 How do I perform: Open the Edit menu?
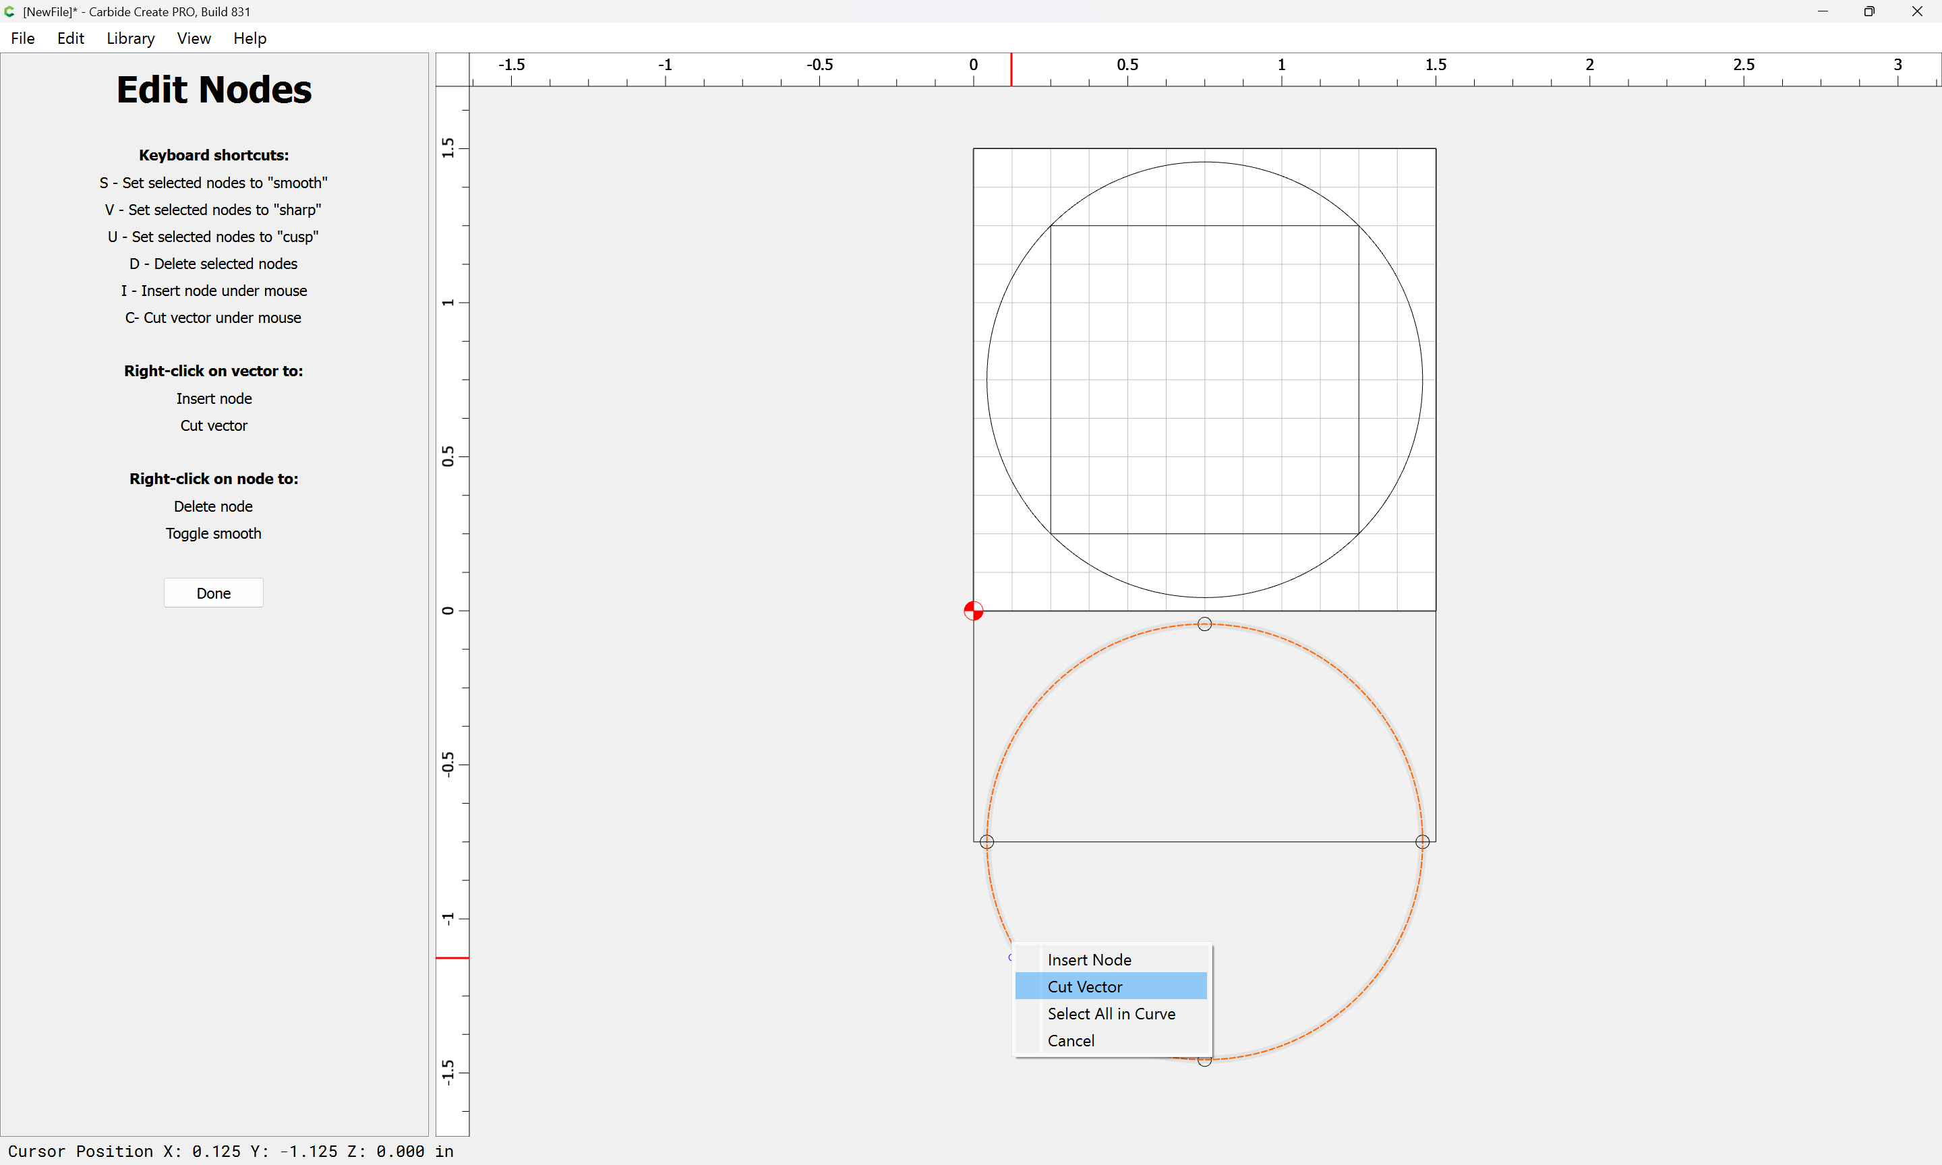point(70,38)
